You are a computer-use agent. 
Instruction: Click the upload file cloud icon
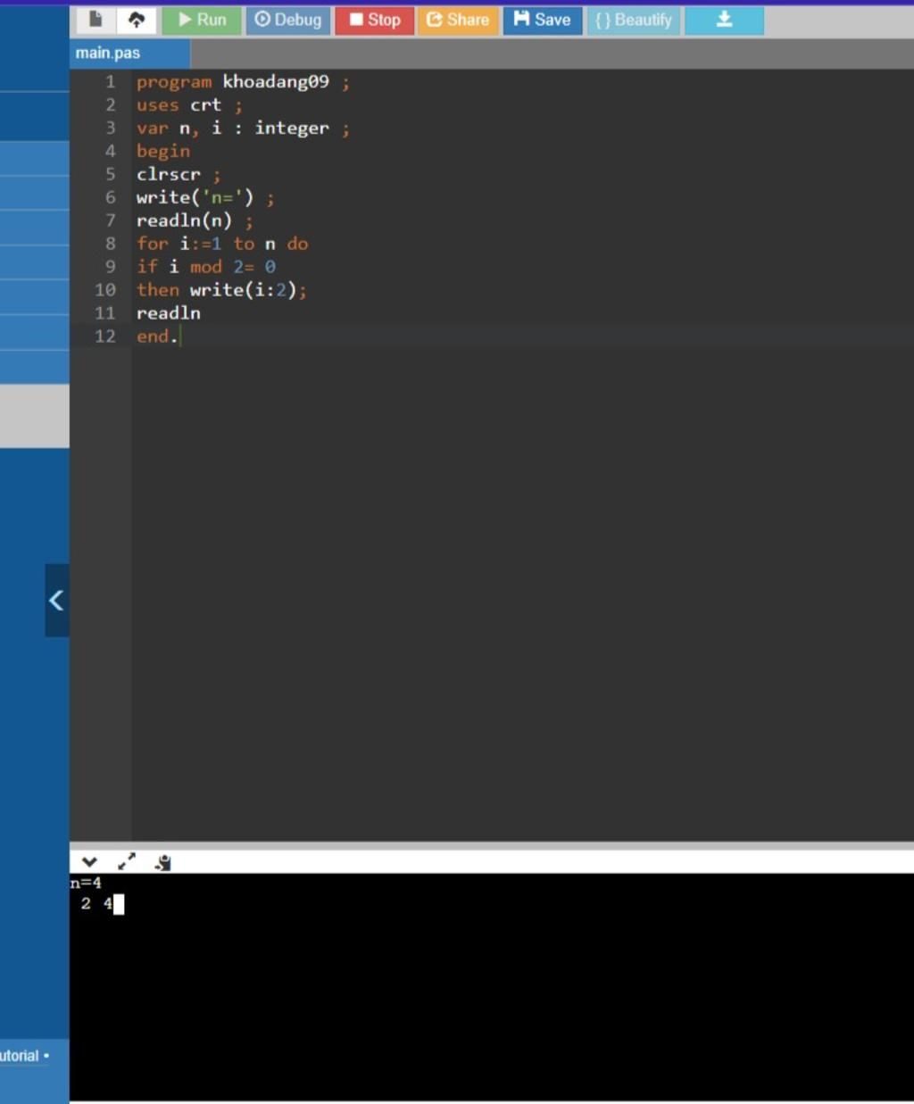click(137, 20)
